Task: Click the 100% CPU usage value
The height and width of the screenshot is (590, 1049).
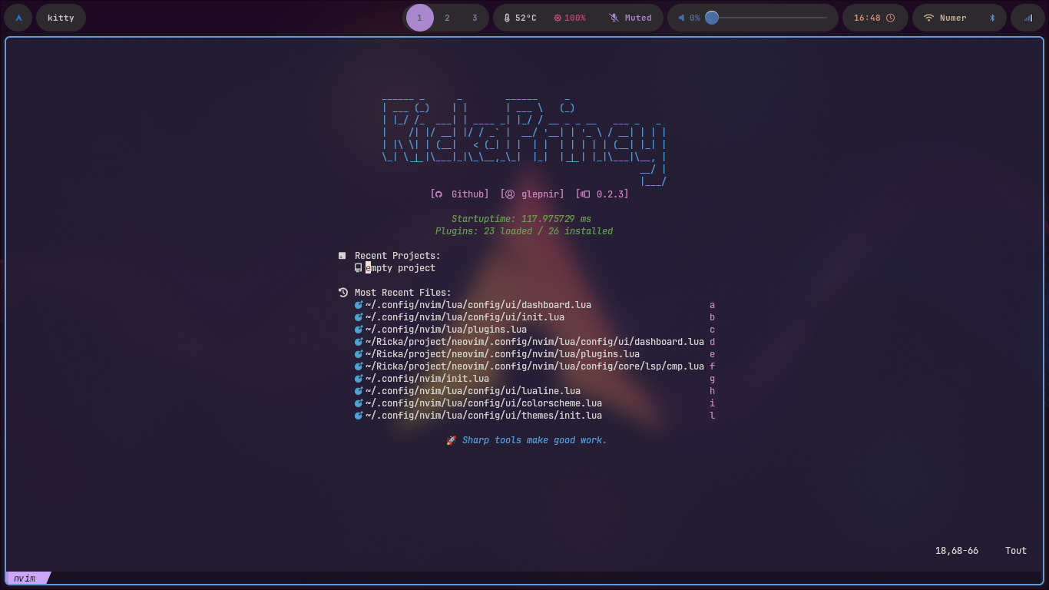Action: point(575,18)
